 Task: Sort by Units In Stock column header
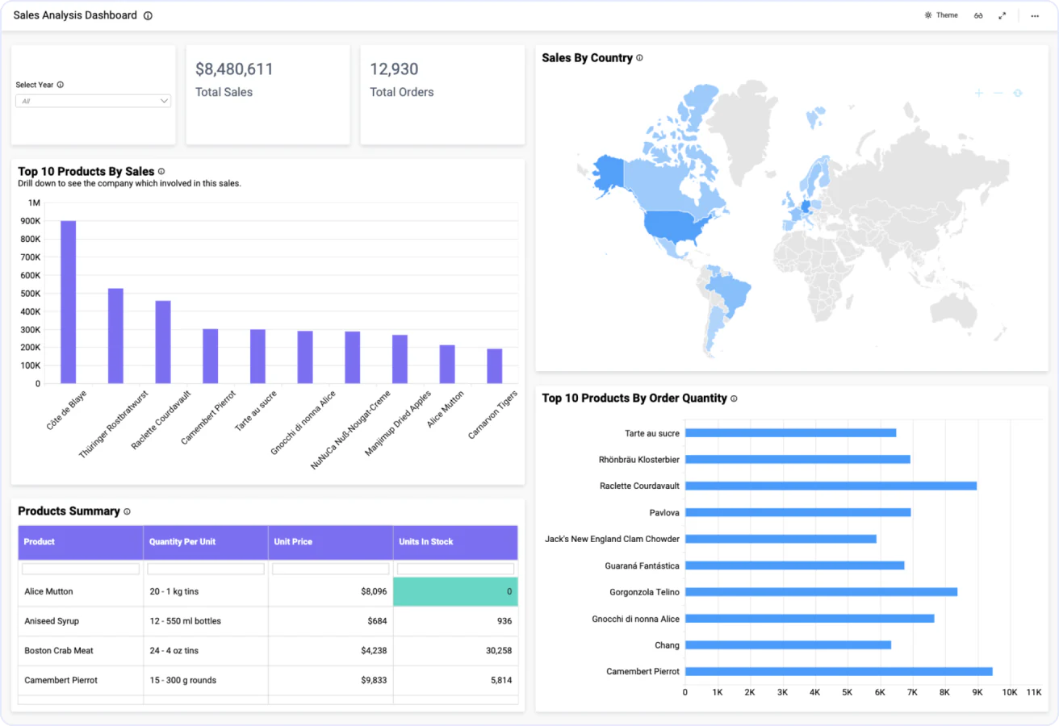click(455, 542)
